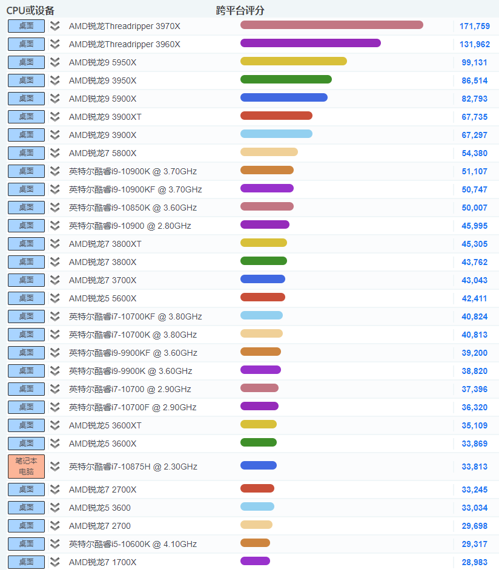The image size is (499, 570).
Task: Click the score 67,297
Action: click(474, 135)
